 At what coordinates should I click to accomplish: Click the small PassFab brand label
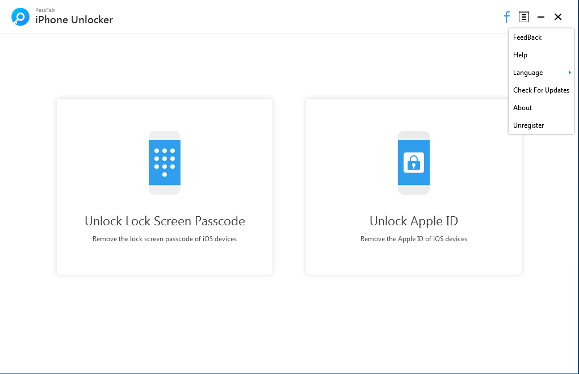pyautogui.click(x=45, y=10)
